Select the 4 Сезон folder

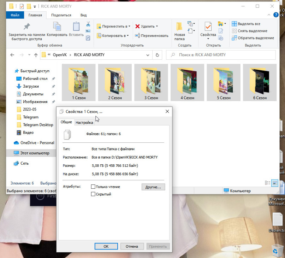(x=187, y=82)
